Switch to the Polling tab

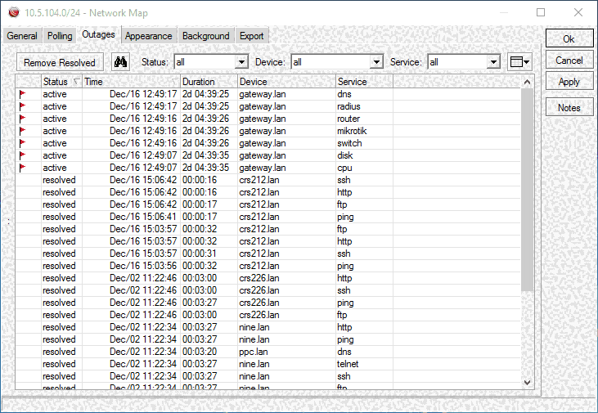tap(60, 36)
